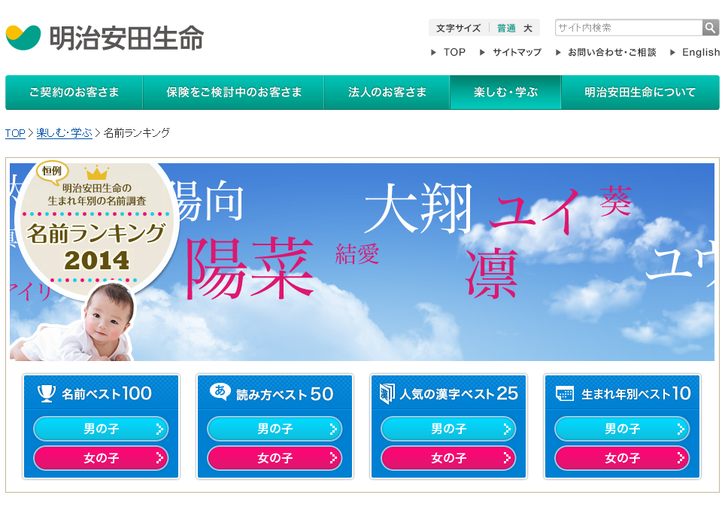Image resolution: width=722 pixels, height=513 pixels.
Task: Follow the English link in header
Action: tap(701, 53)
